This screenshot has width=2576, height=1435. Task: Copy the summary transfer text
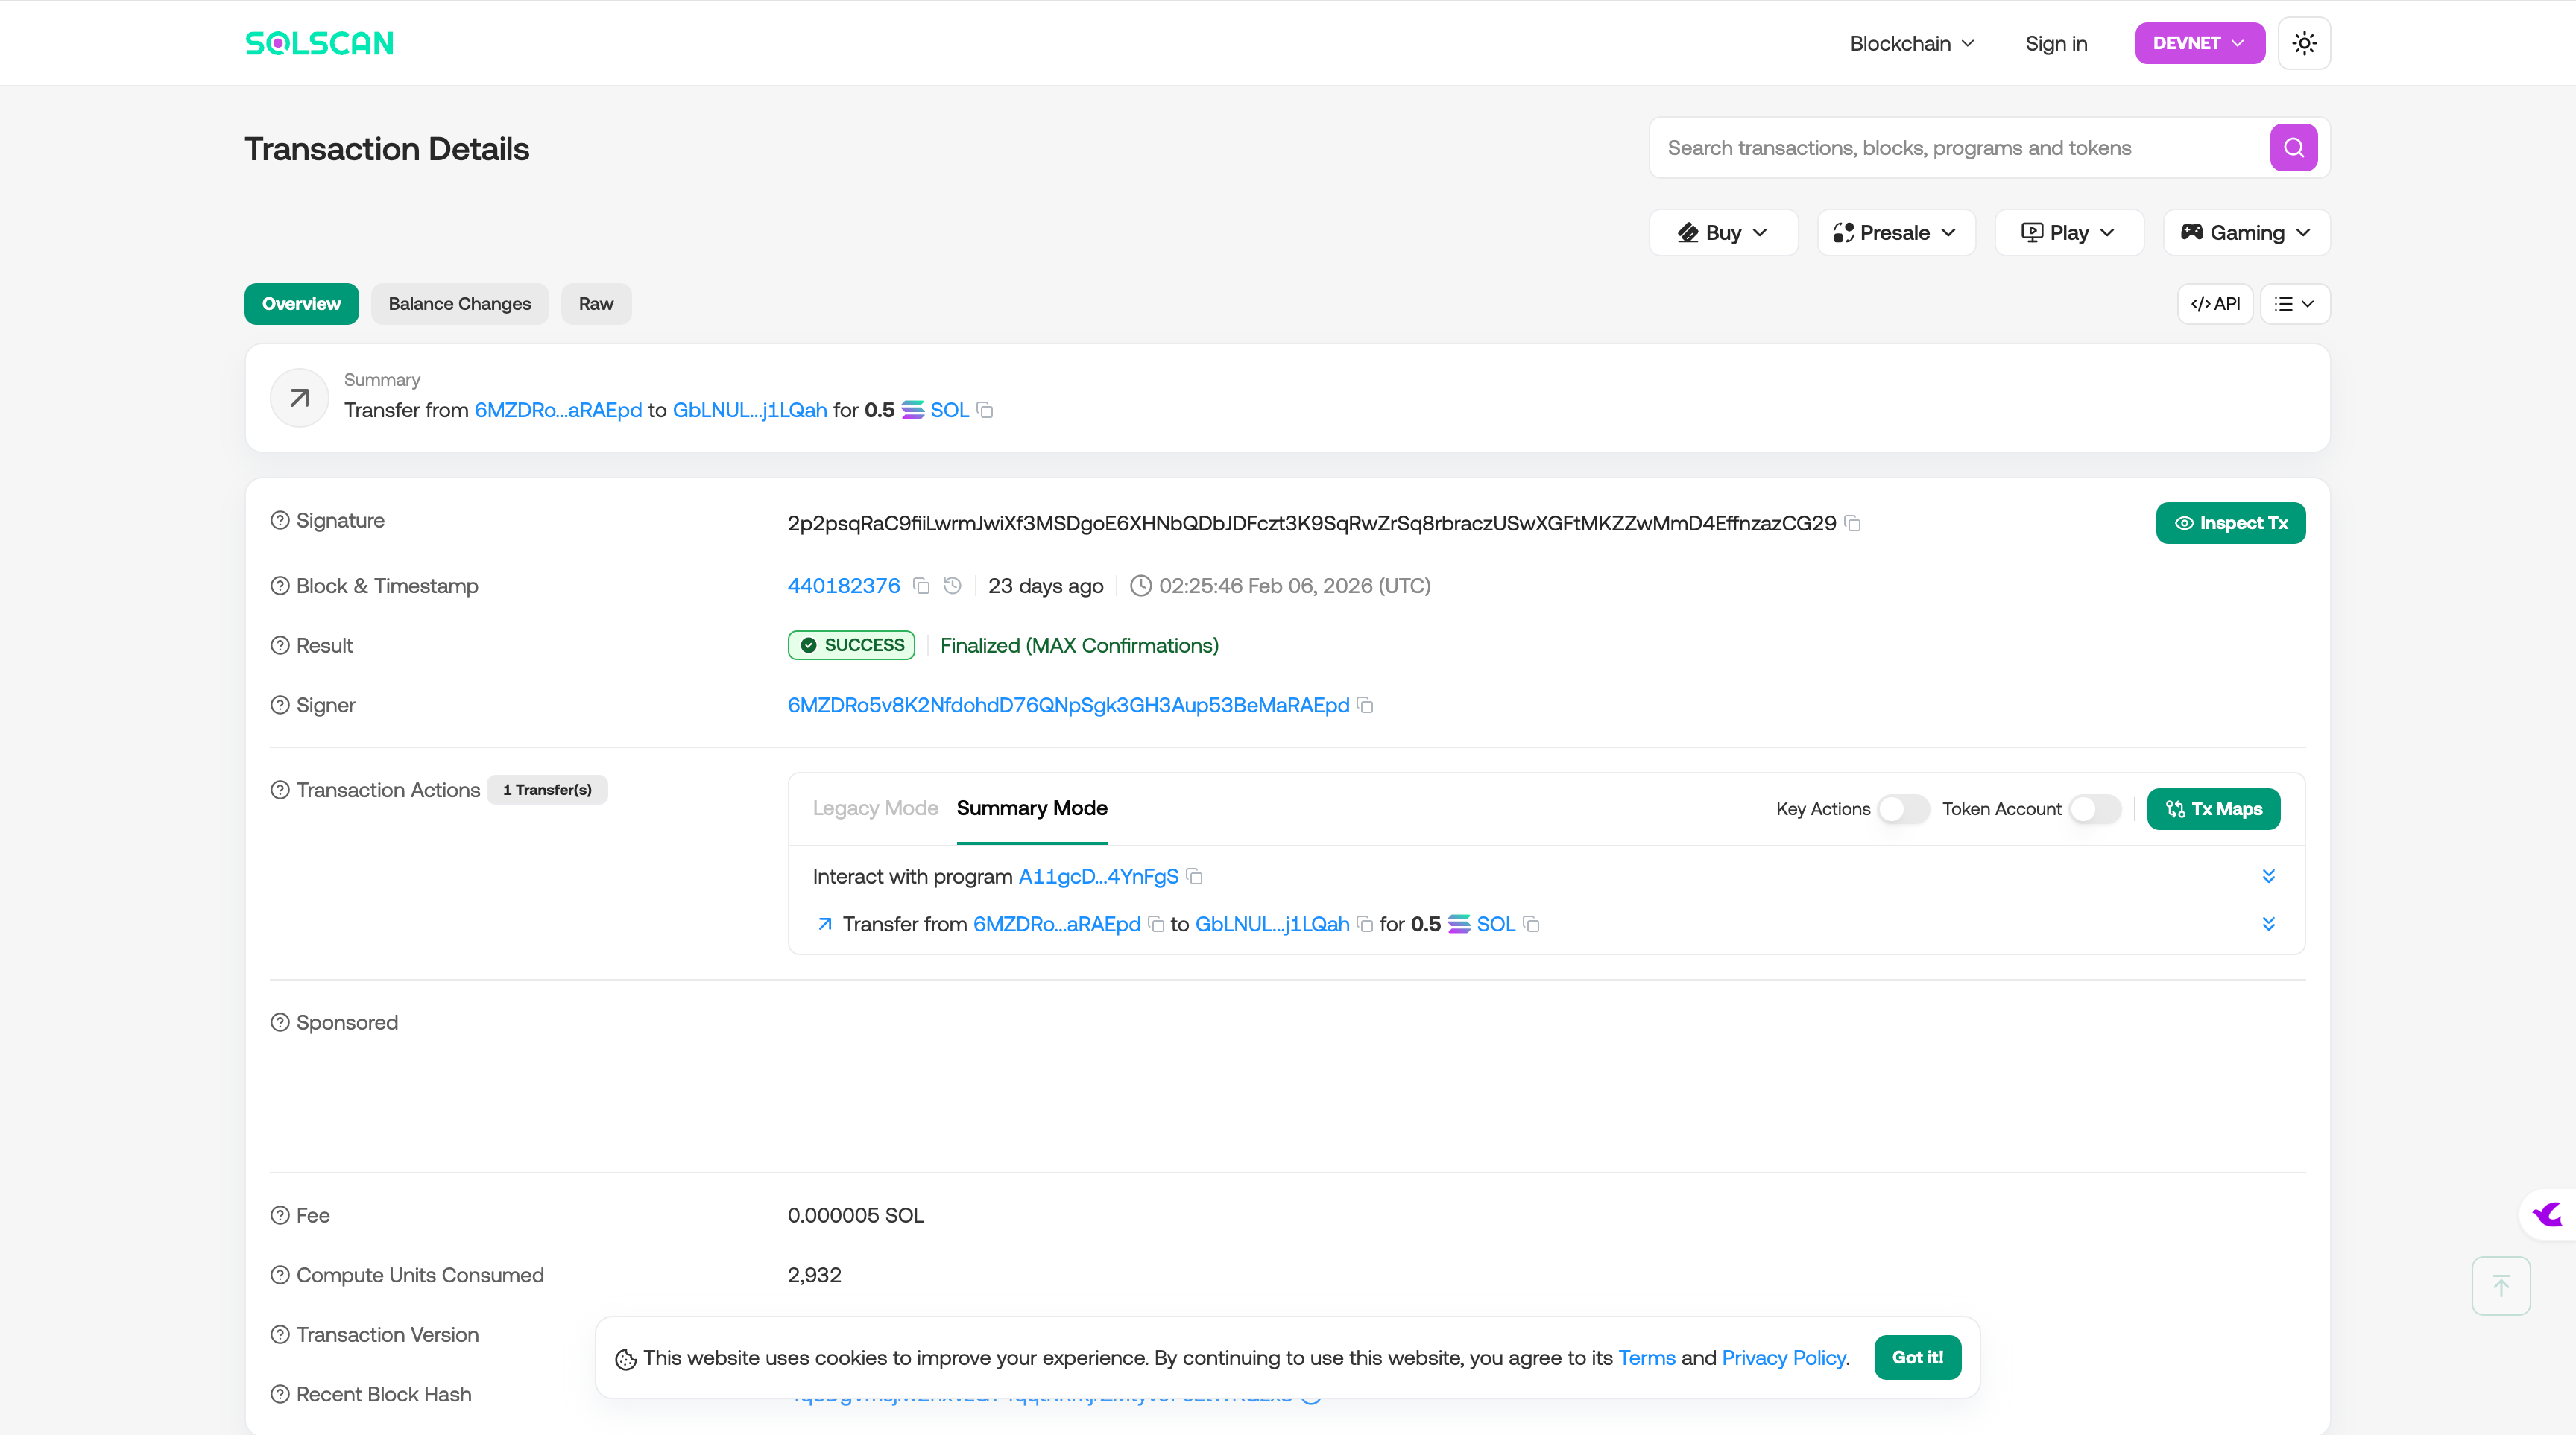[985, 411]
